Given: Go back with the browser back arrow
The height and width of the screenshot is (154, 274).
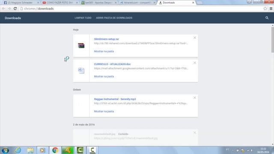Looking at the screenshot, I should click(4, 9).
